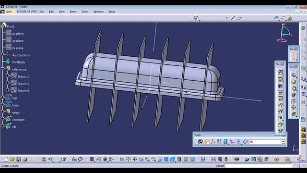Click the Rectangular Pattern icon on right toolbar

click(304, 94)
